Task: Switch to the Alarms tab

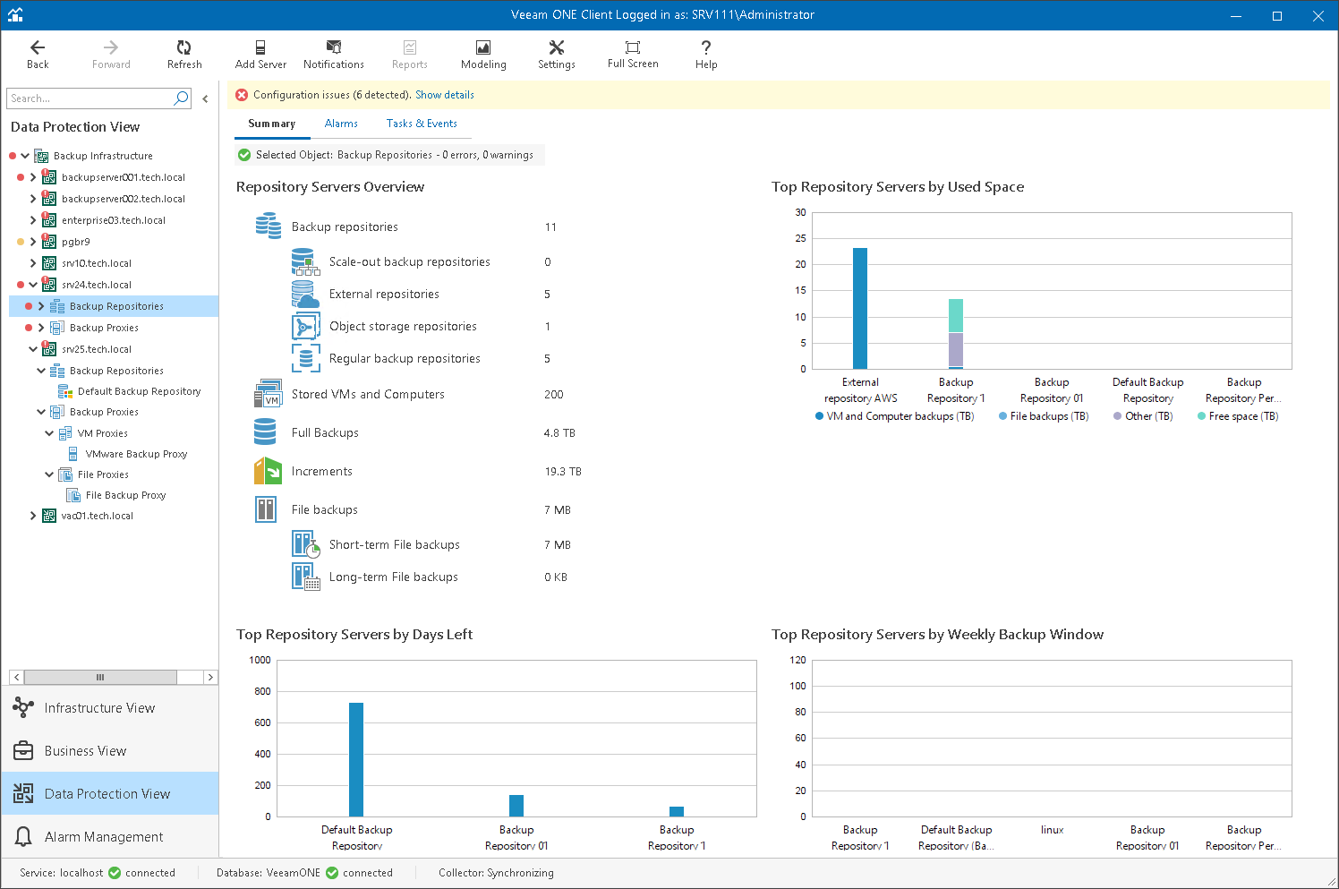Action: tap(341, 124)
